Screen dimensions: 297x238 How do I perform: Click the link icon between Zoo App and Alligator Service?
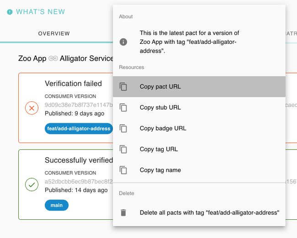(x=53, y=59)
